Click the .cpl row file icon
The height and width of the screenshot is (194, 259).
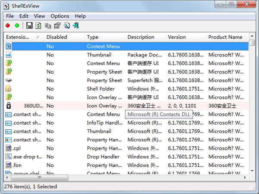pyautogui.click(x=8, y=148)
